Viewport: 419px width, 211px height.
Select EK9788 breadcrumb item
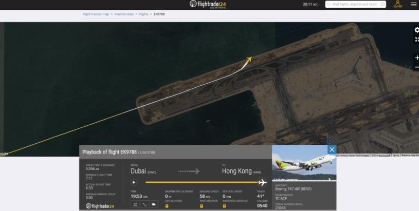pos(159,14)
